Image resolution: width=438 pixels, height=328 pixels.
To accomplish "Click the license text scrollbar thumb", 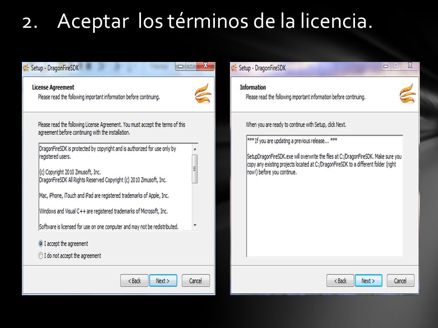I will tap(195, 169).
